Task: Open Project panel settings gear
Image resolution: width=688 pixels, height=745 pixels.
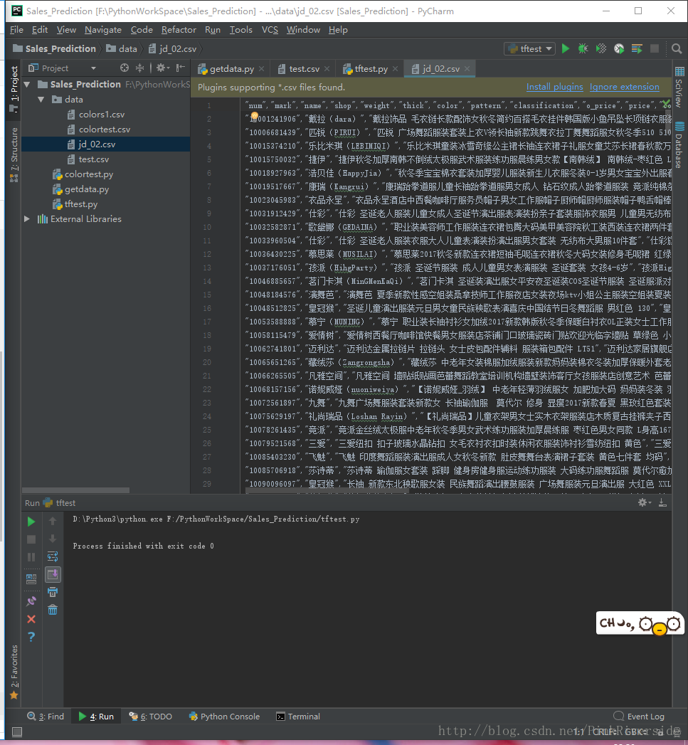Action: 162,68
